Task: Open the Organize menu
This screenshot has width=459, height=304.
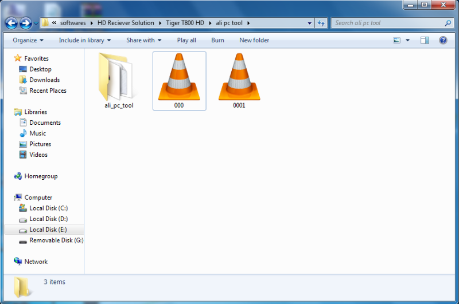Action: coord(28,40)
